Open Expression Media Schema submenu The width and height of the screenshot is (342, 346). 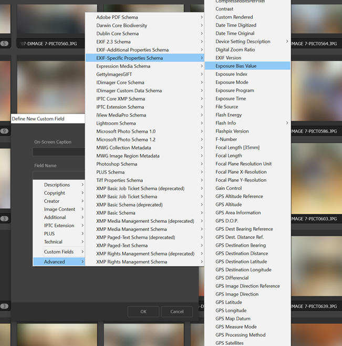144,66
